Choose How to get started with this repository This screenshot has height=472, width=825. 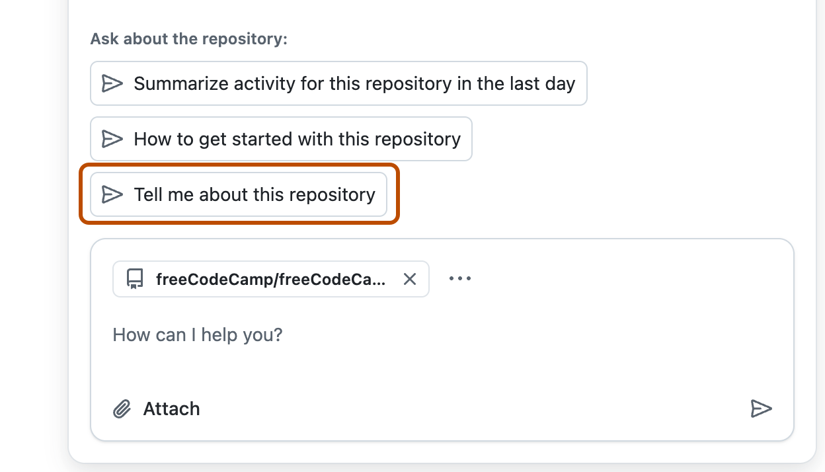[x=296, y=139]
